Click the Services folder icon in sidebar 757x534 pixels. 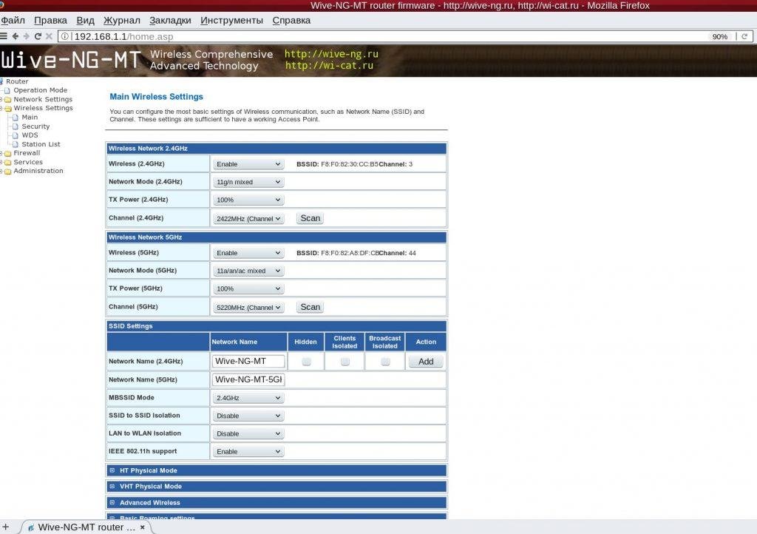tap(8, 162)
